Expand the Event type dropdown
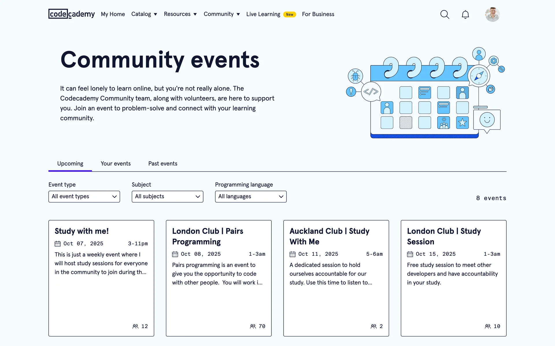555x346 pixels. [84, 197]
